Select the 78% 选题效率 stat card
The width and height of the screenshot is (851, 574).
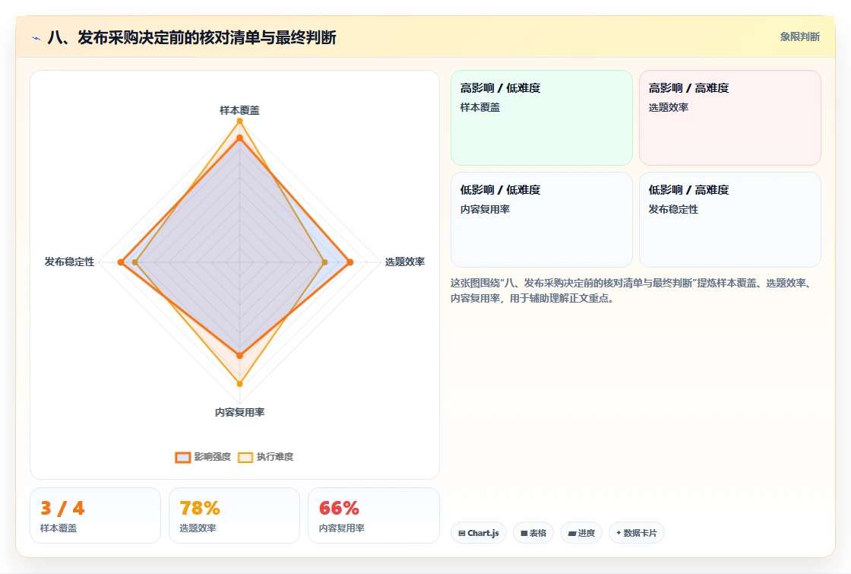[x=235, y=515]
